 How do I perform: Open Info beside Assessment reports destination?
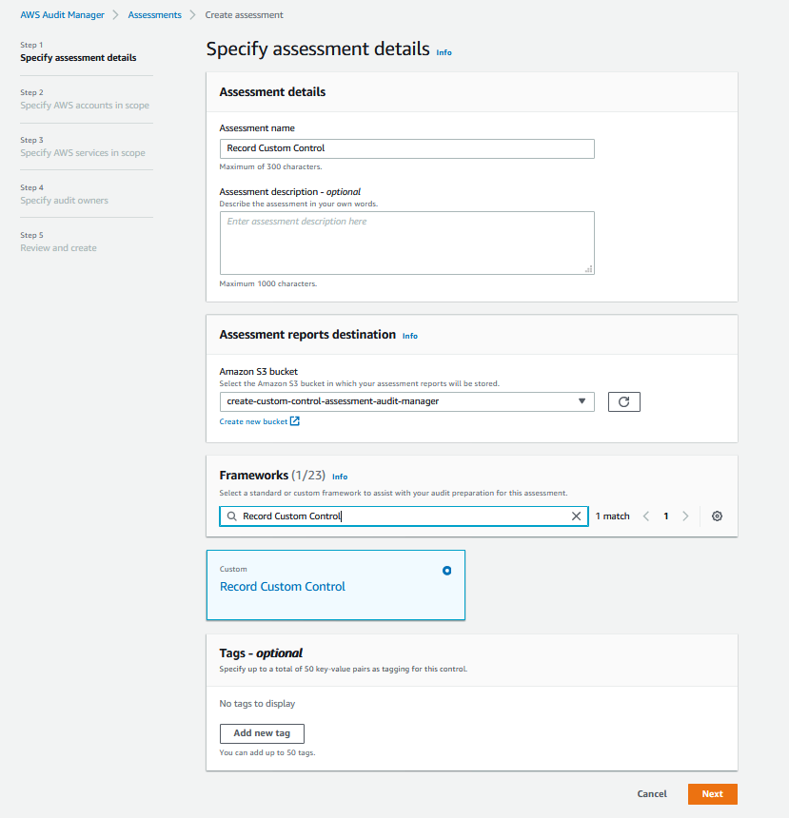pos(410,336)
